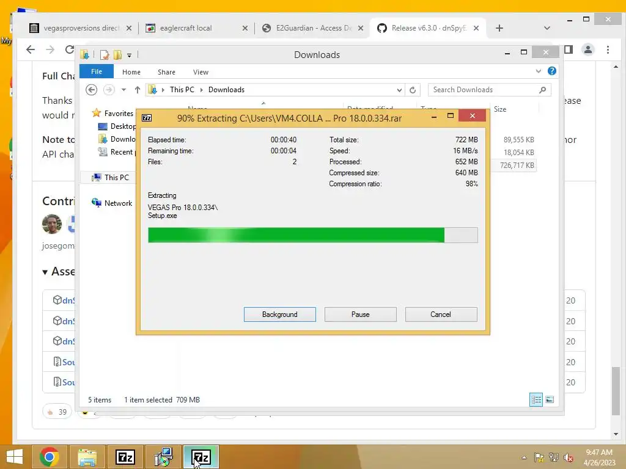The width and height of the screenshot is (626, 469).
Task: Click the contributor avatar on GitHub page
Action: (52, 224)
